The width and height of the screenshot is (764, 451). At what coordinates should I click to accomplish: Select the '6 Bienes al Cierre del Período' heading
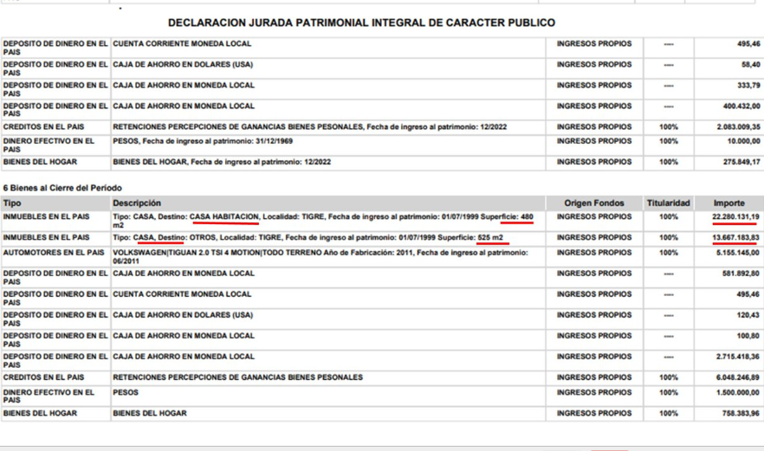tap(62, 188)
